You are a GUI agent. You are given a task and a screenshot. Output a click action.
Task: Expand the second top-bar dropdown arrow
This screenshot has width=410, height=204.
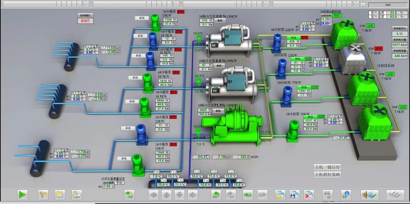pyautogui.click(x=176, y=4)
